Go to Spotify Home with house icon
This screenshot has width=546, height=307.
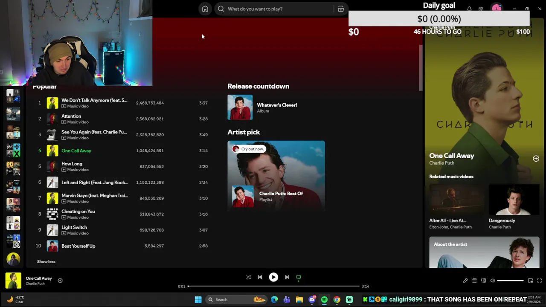(205, 9)
